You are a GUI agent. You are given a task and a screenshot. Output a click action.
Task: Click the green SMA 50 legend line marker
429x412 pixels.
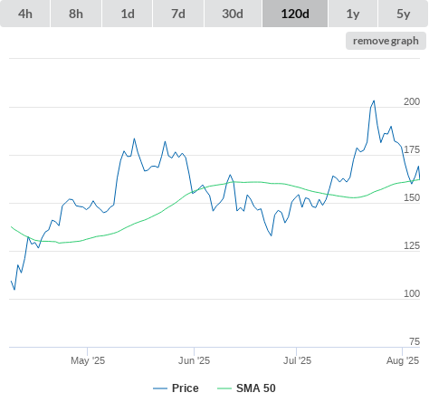[x=224, y=388]
